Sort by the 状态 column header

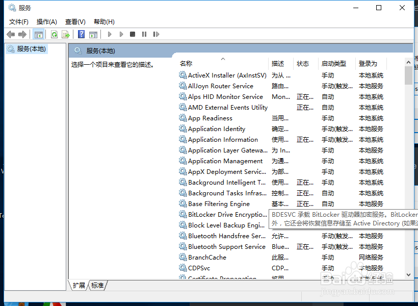click(x=306, y=63)
